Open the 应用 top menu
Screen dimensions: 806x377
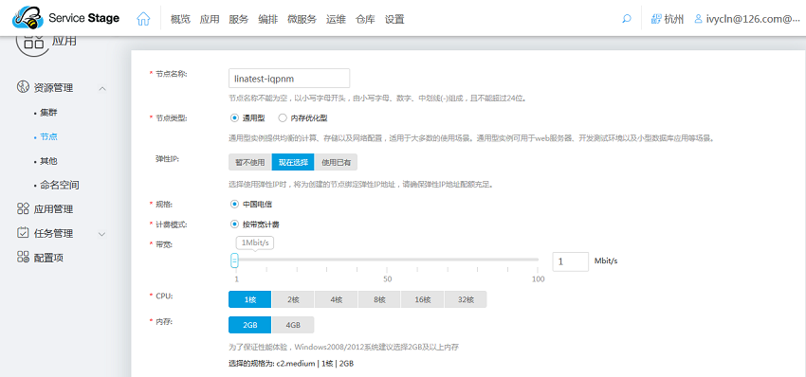point(210,20)
